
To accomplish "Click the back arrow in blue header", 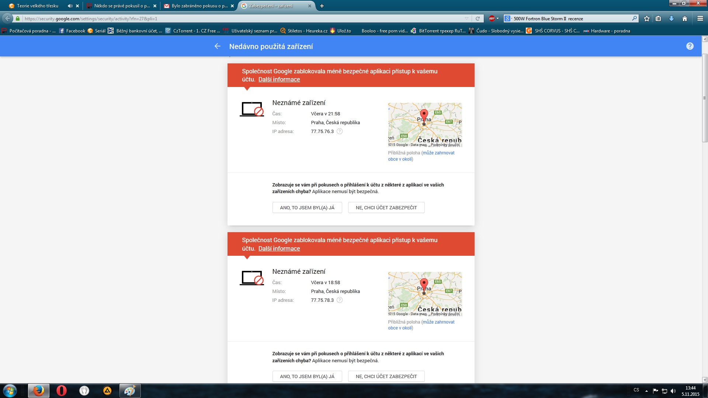I will (x=217, y=46).
